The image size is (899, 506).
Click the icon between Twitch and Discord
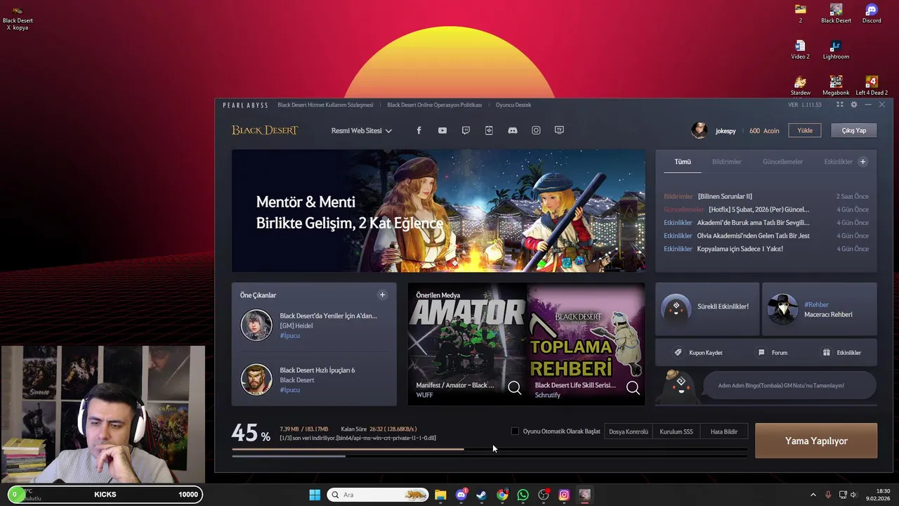pos(489,130)
